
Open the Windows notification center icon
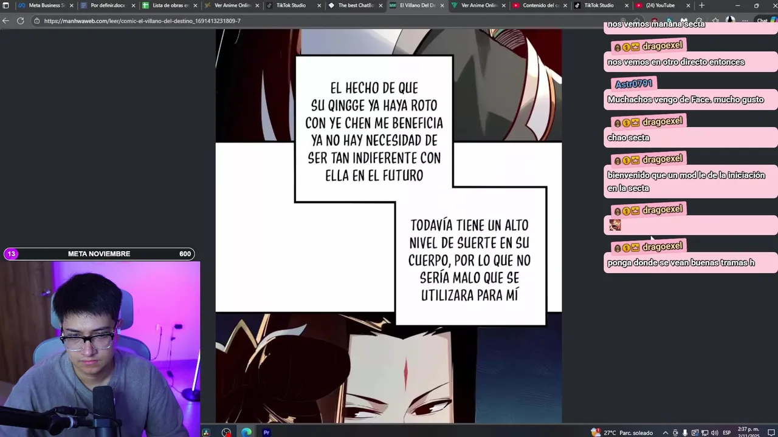[771, 433]
